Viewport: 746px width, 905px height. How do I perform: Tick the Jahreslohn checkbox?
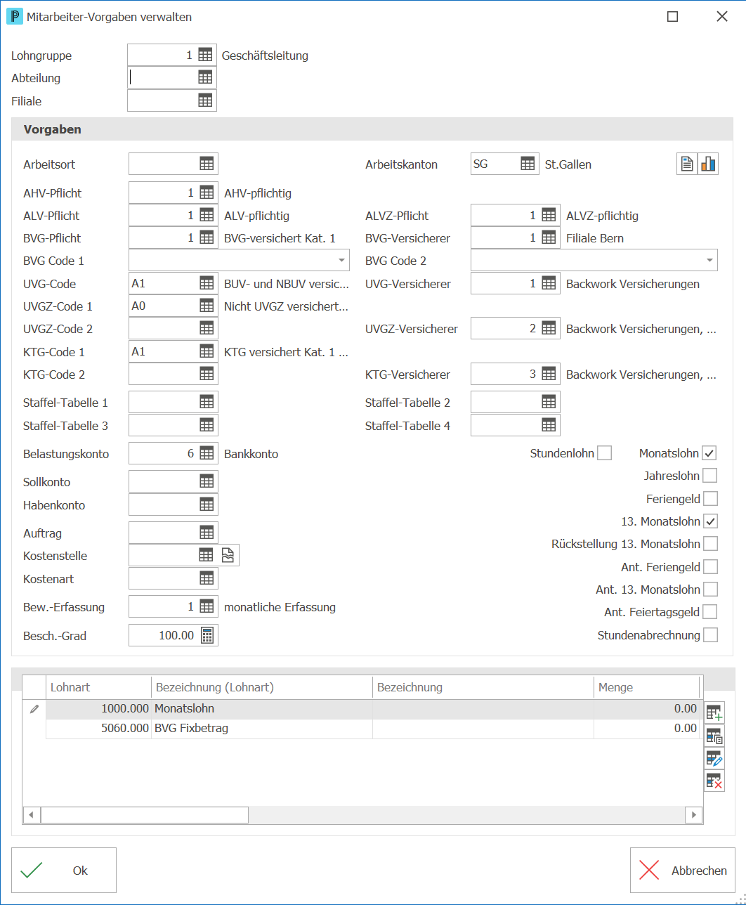pos(710,476)
